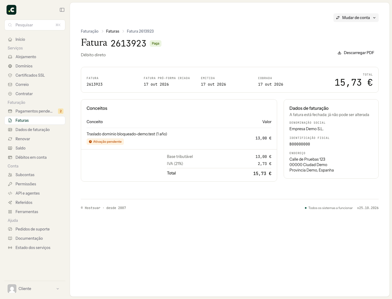Click the Documentação book icon
This screenshot has width=392, height=299.
[x=10, y=238]
